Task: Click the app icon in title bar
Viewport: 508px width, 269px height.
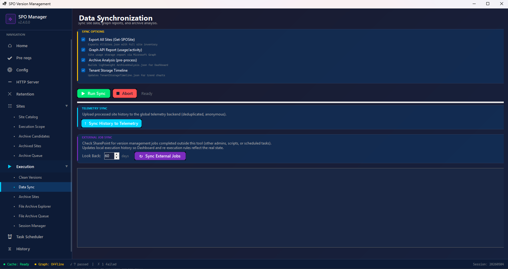Action: (4, 4)
